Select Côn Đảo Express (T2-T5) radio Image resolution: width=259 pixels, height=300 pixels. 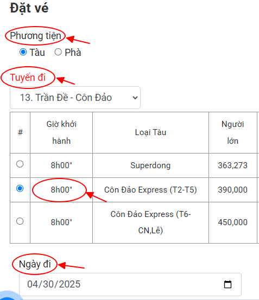pyautogui.click(x=20, y=188)
